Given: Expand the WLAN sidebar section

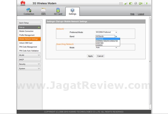Looking at the screenshot, I should pos(29,55).
